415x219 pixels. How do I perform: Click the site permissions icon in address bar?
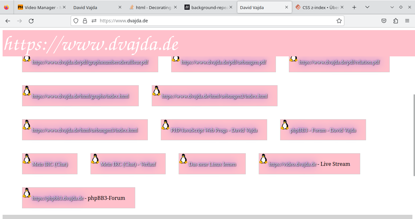point(94,21)
